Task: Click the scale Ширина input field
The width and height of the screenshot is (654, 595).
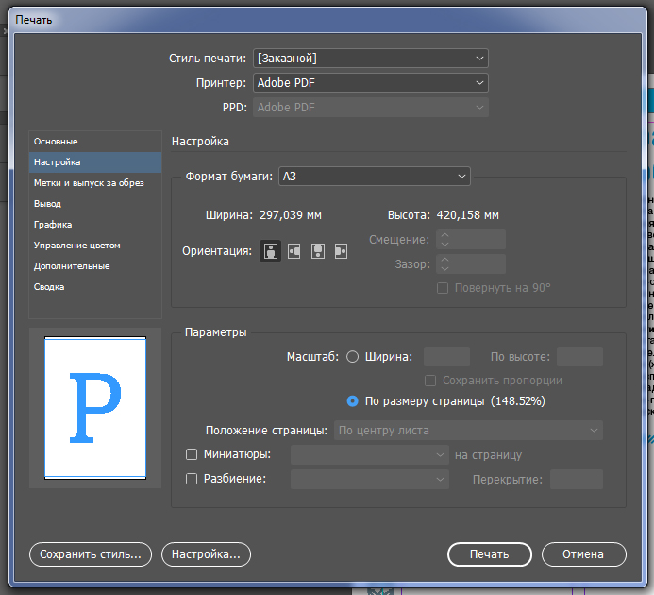Action: click(446, 357)
